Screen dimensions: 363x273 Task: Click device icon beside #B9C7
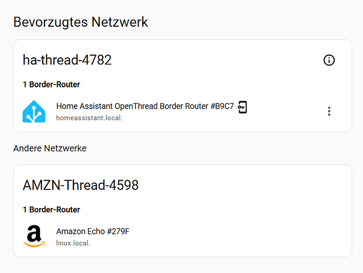[243, 107]
